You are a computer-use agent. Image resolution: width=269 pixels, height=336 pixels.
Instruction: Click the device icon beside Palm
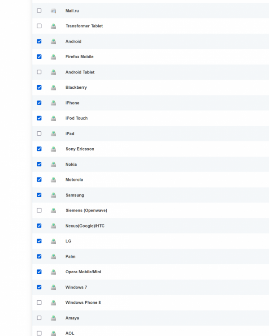[53, 257]
